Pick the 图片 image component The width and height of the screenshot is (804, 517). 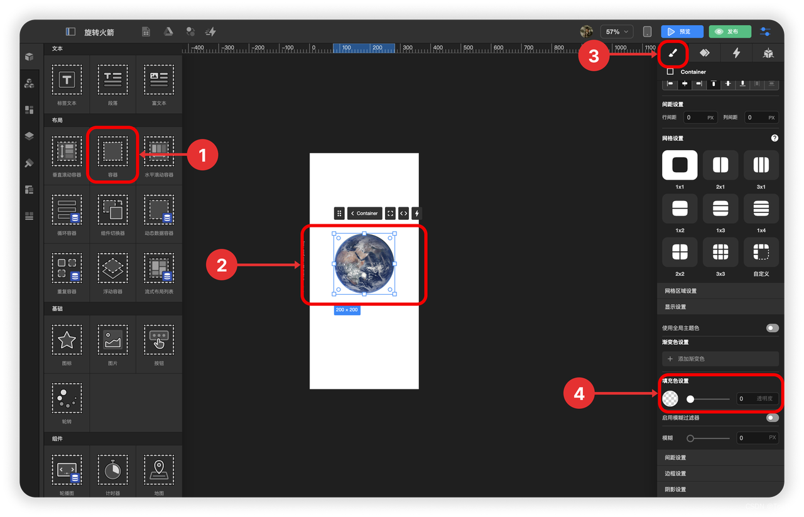click(x=113, y=344)
